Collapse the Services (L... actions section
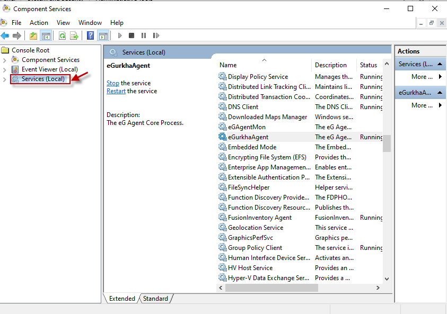 [440, 64]
